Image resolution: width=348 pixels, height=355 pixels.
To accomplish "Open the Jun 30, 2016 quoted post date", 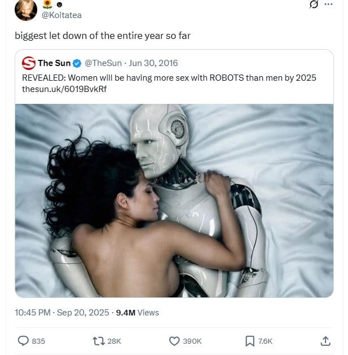I will point(154,63).
